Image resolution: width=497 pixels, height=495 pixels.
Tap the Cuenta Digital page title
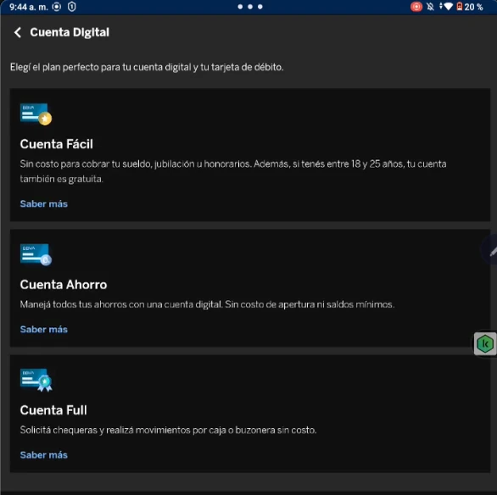click(70, 32)
